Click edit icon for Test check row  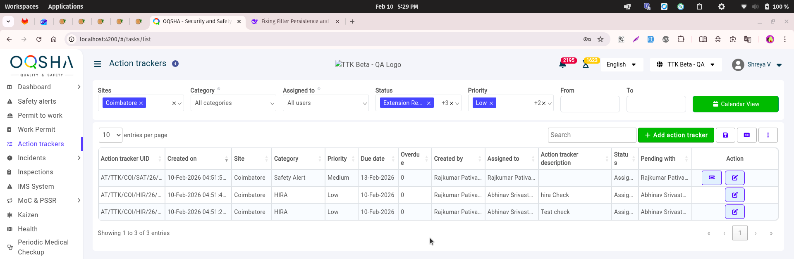[x=734, y=212]
